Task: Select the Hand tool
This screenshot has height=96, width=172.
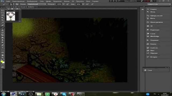Action: [x=2, y=55]
